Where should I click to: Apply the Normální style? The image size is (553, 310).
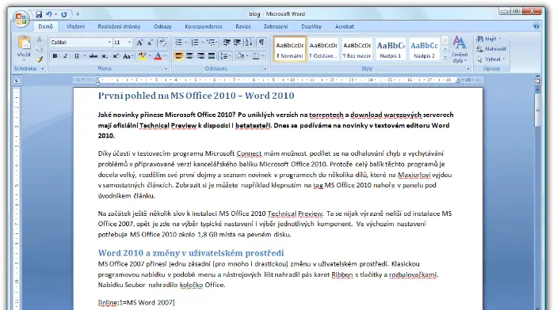point(289,49)
